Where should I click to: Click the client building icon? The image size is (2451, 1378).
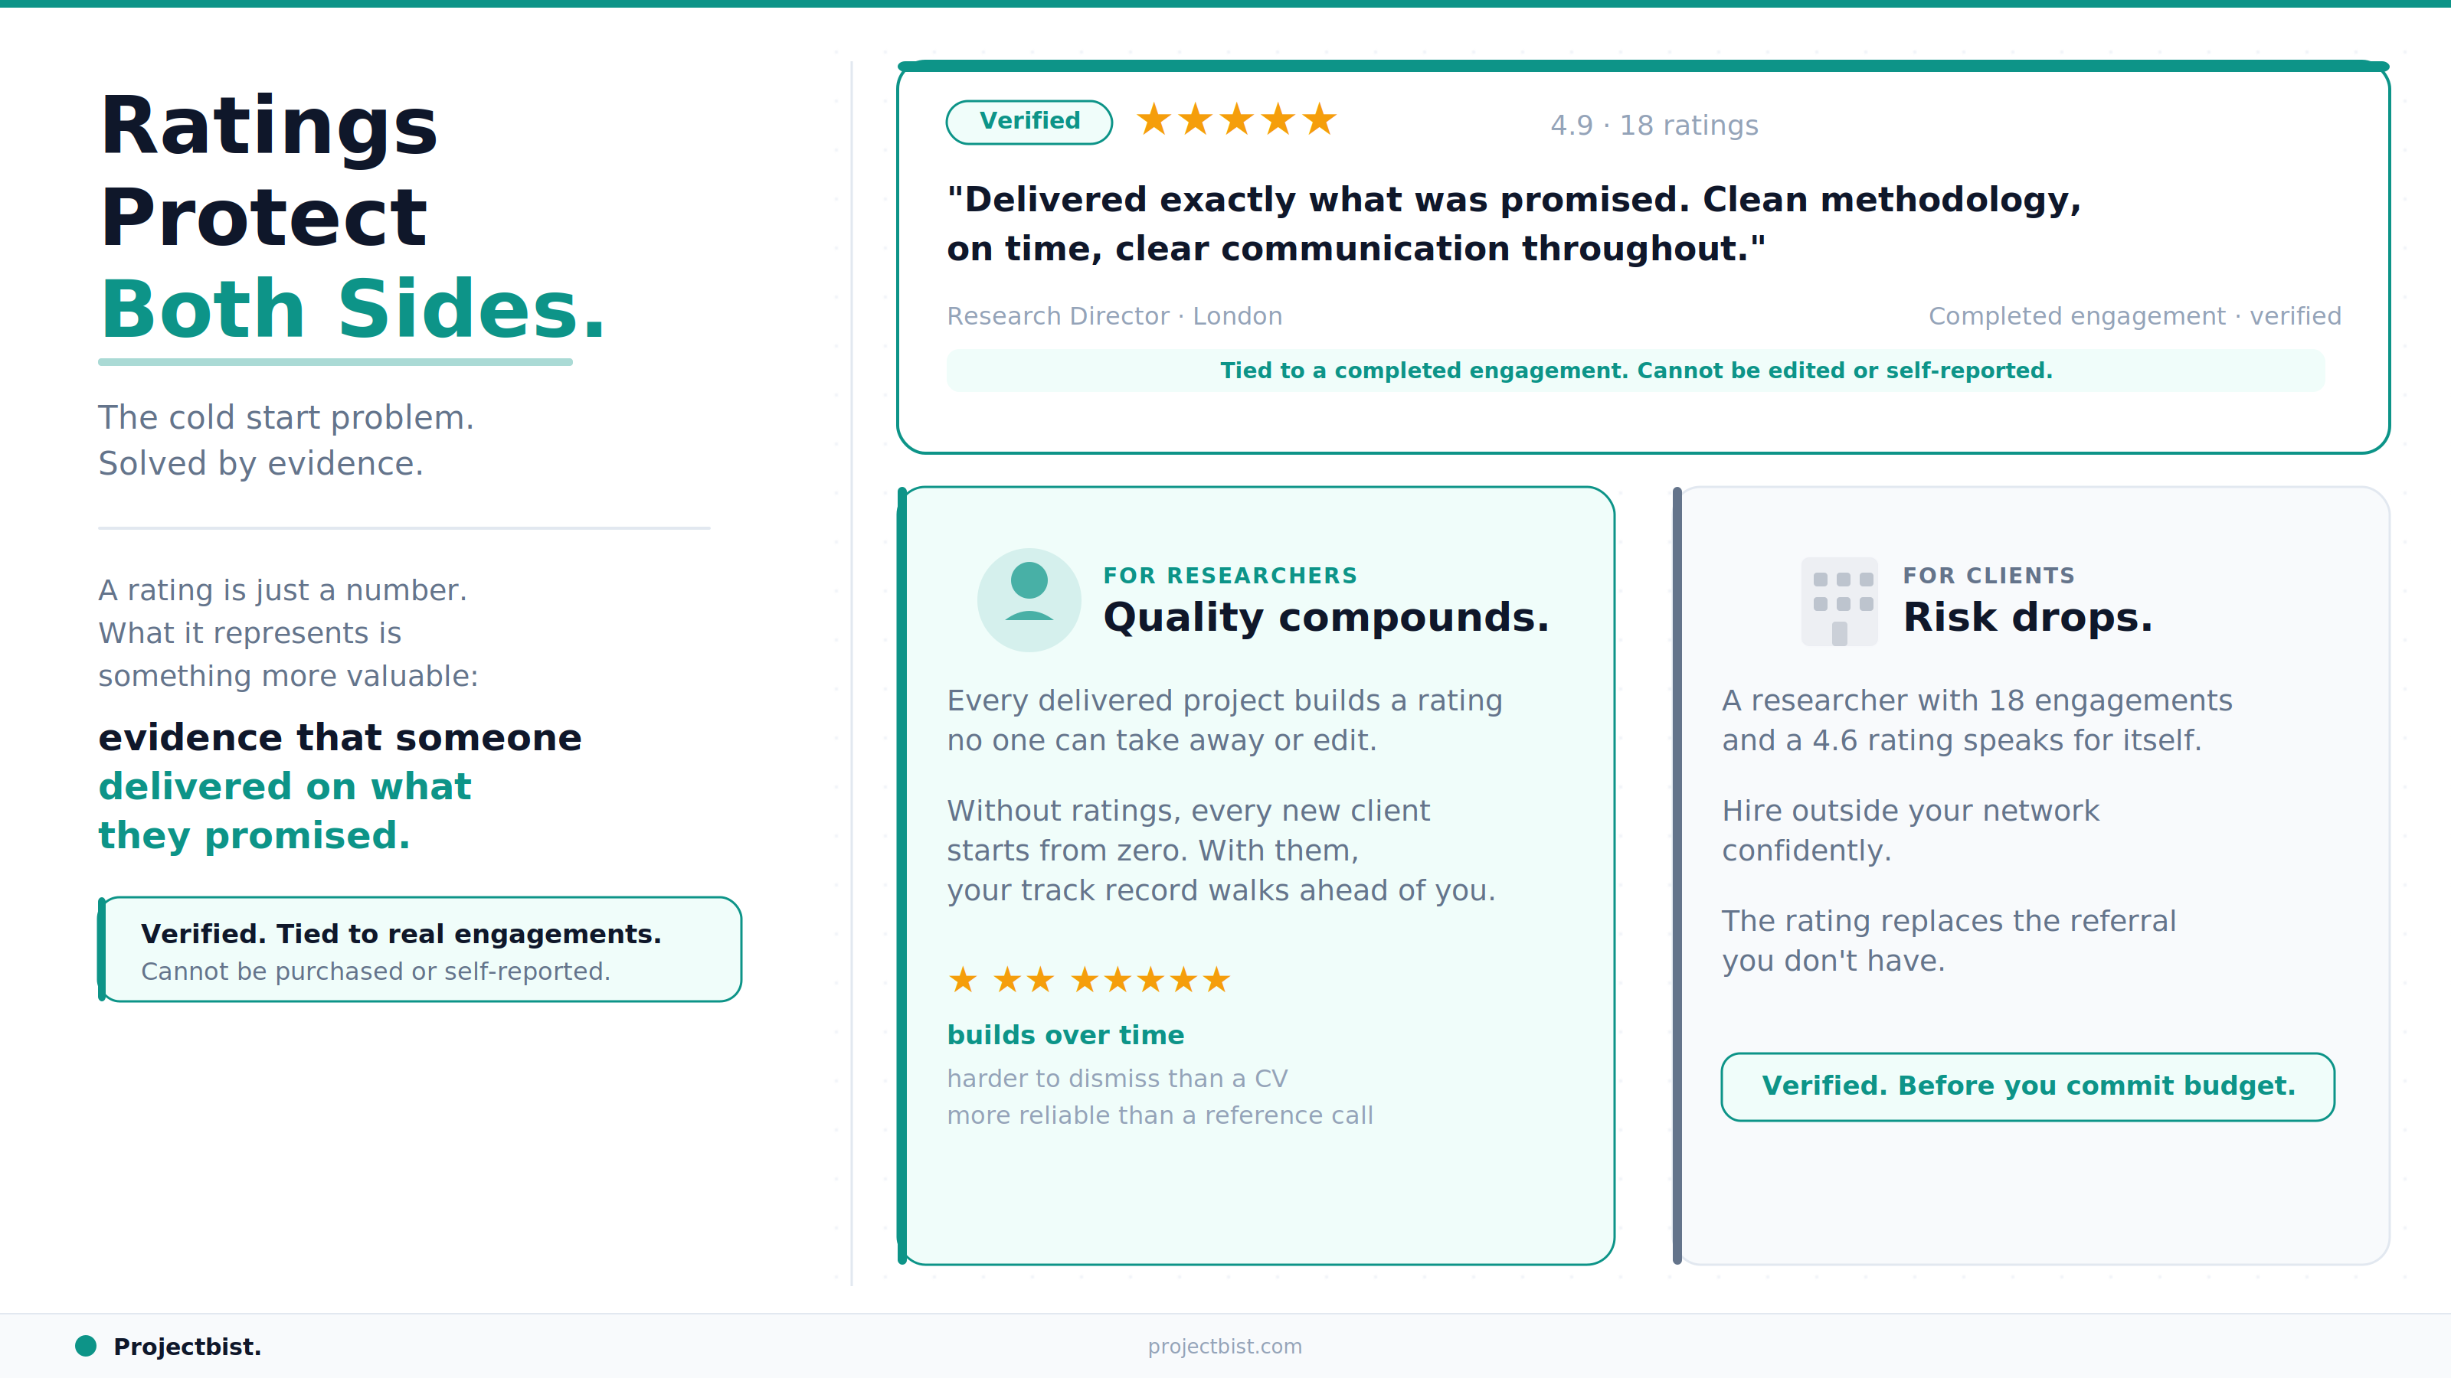[1839, 602]
